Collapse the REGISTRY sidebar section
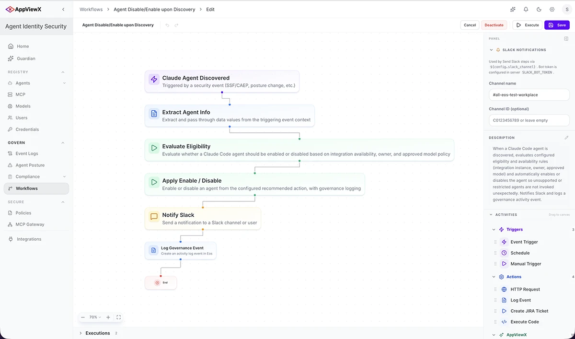The image size is (575, 339). tap(63, 72)
